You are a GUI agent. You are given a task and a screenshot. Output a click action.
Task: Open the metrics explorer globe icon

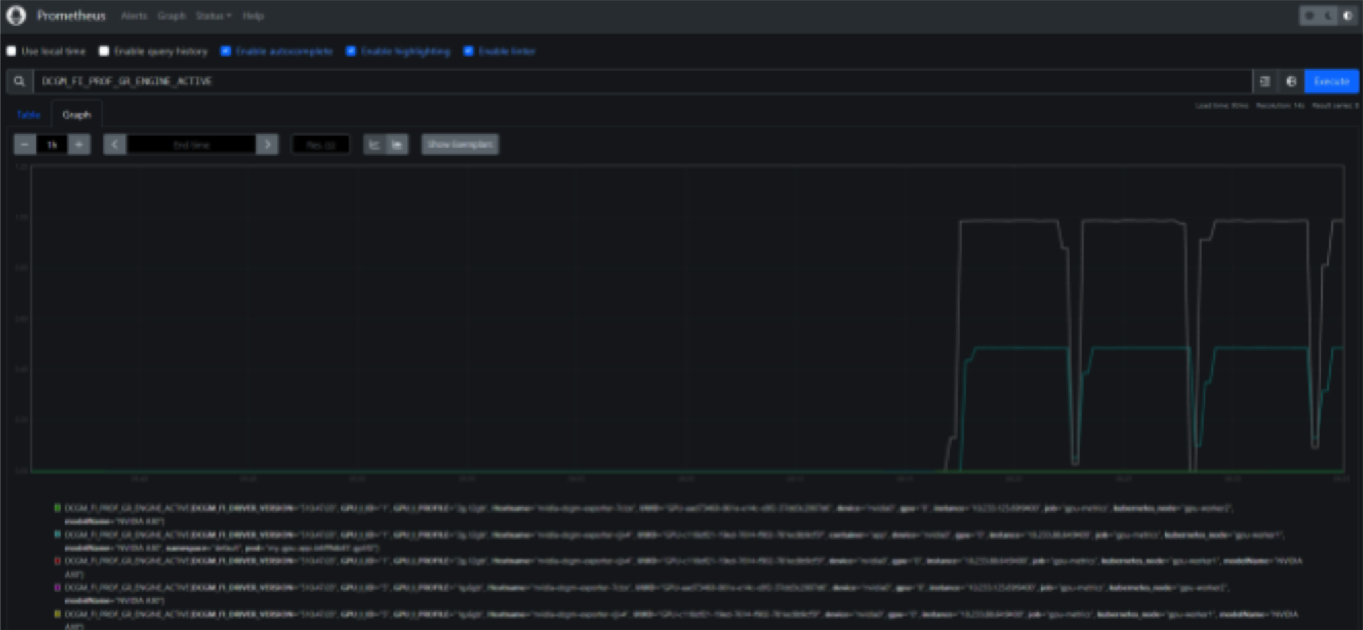click(1291, 81)
